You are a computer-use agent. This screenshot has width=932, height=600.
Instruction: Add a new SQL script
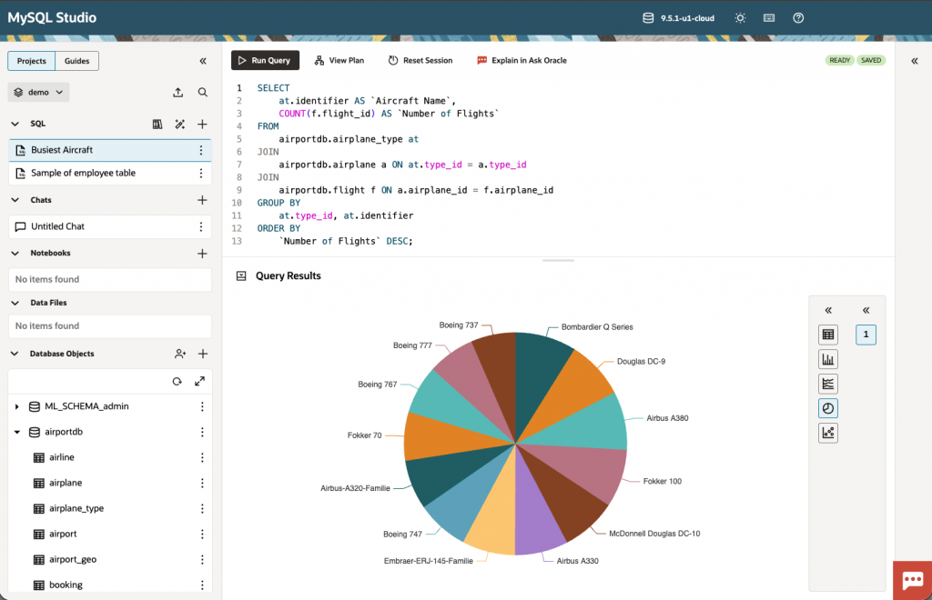[x=201, y=124]
